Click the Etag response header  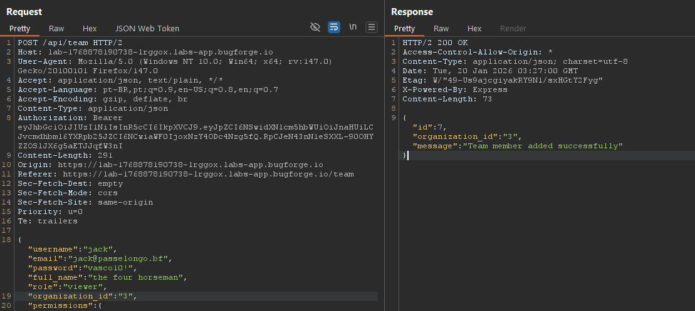(x=503, y=80)
